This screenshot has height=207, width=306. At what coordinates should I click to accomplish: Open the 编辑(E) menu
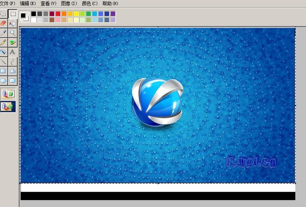click(x=28, y=3)
